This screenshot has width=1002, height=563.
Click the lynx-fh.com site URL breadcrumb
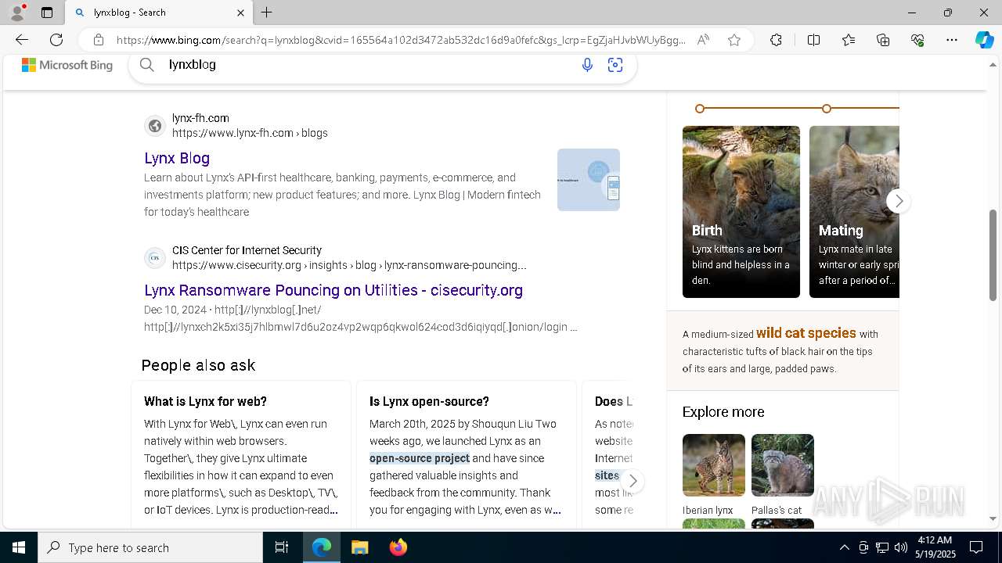click(250, 133)
